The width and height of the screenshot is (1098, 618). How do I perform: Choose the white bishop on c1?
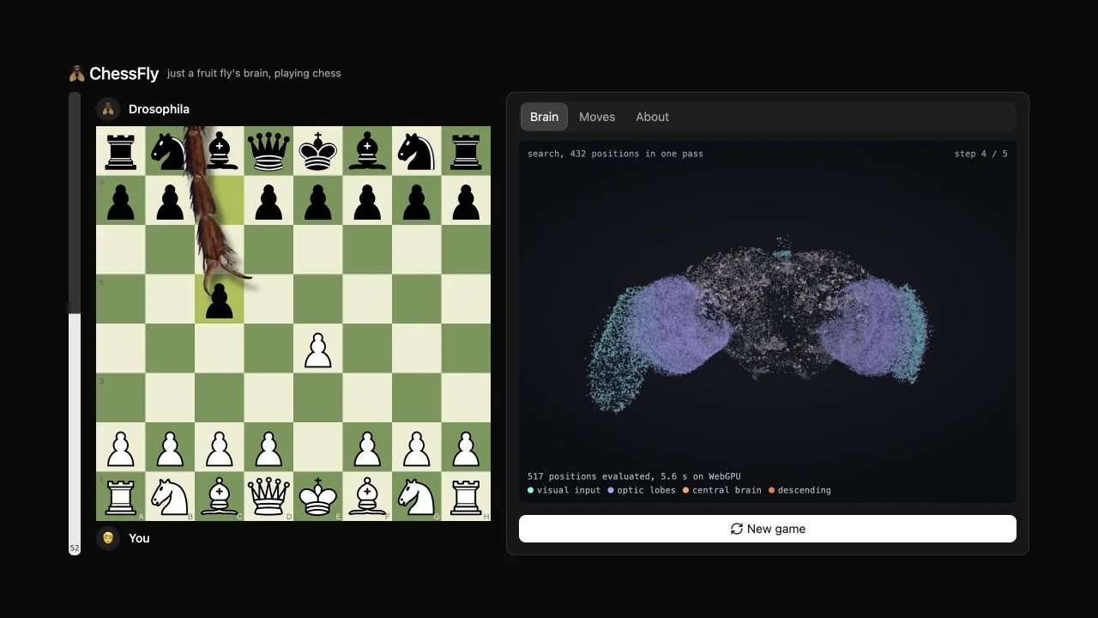coord(220,496)
